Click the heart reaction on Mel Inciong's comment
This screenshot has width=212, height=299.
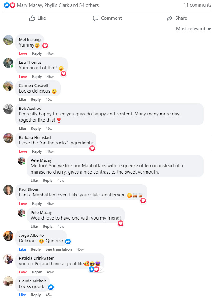tap(45, 45)
